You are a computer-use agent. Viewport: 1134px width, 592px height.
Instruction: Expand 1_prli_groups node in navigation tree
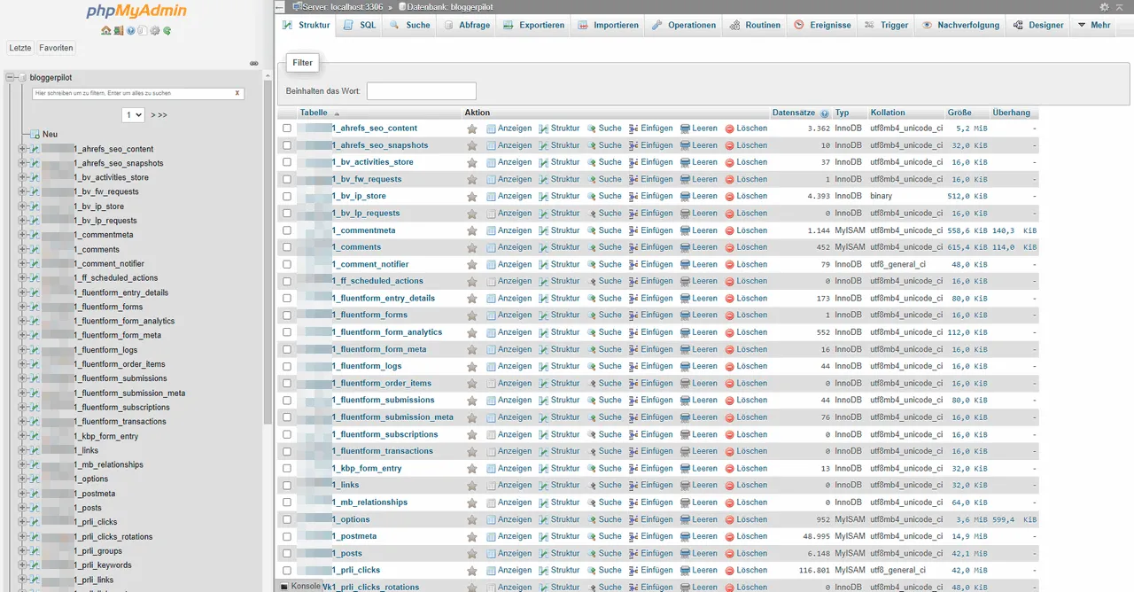click(22, 551)
